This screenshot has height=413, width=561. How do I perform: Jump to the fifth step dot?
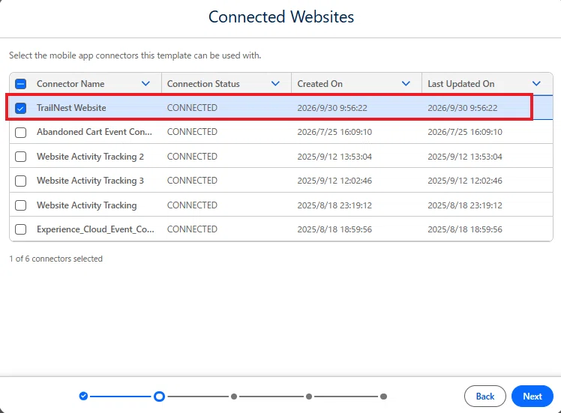coord(383,397)
